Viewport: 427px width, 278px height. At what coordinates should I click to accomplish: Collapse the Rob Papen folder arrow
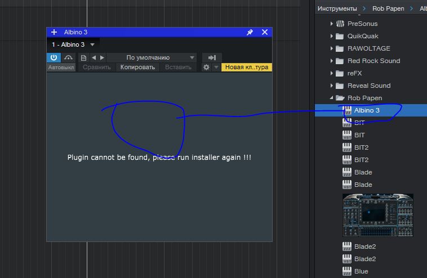pos(331,98)
